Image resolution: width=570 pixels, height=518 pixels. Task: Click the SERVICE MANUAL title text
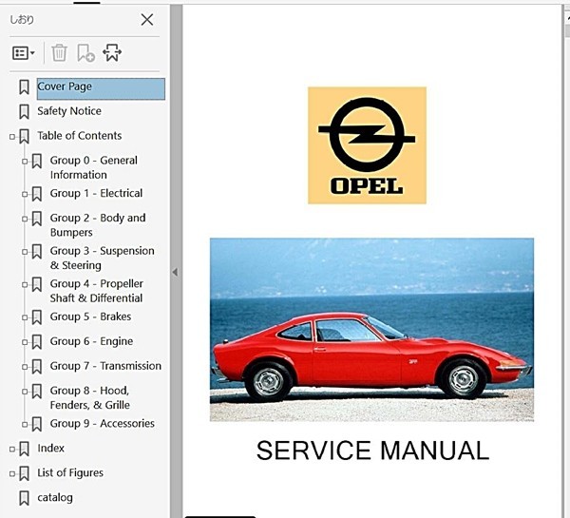point(372,451)
